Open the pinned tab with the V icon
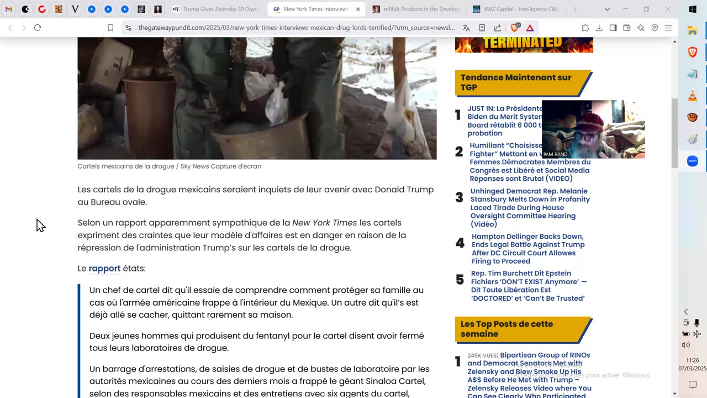The height and width of the screenshot is (398, 707). tap(75, 9)
